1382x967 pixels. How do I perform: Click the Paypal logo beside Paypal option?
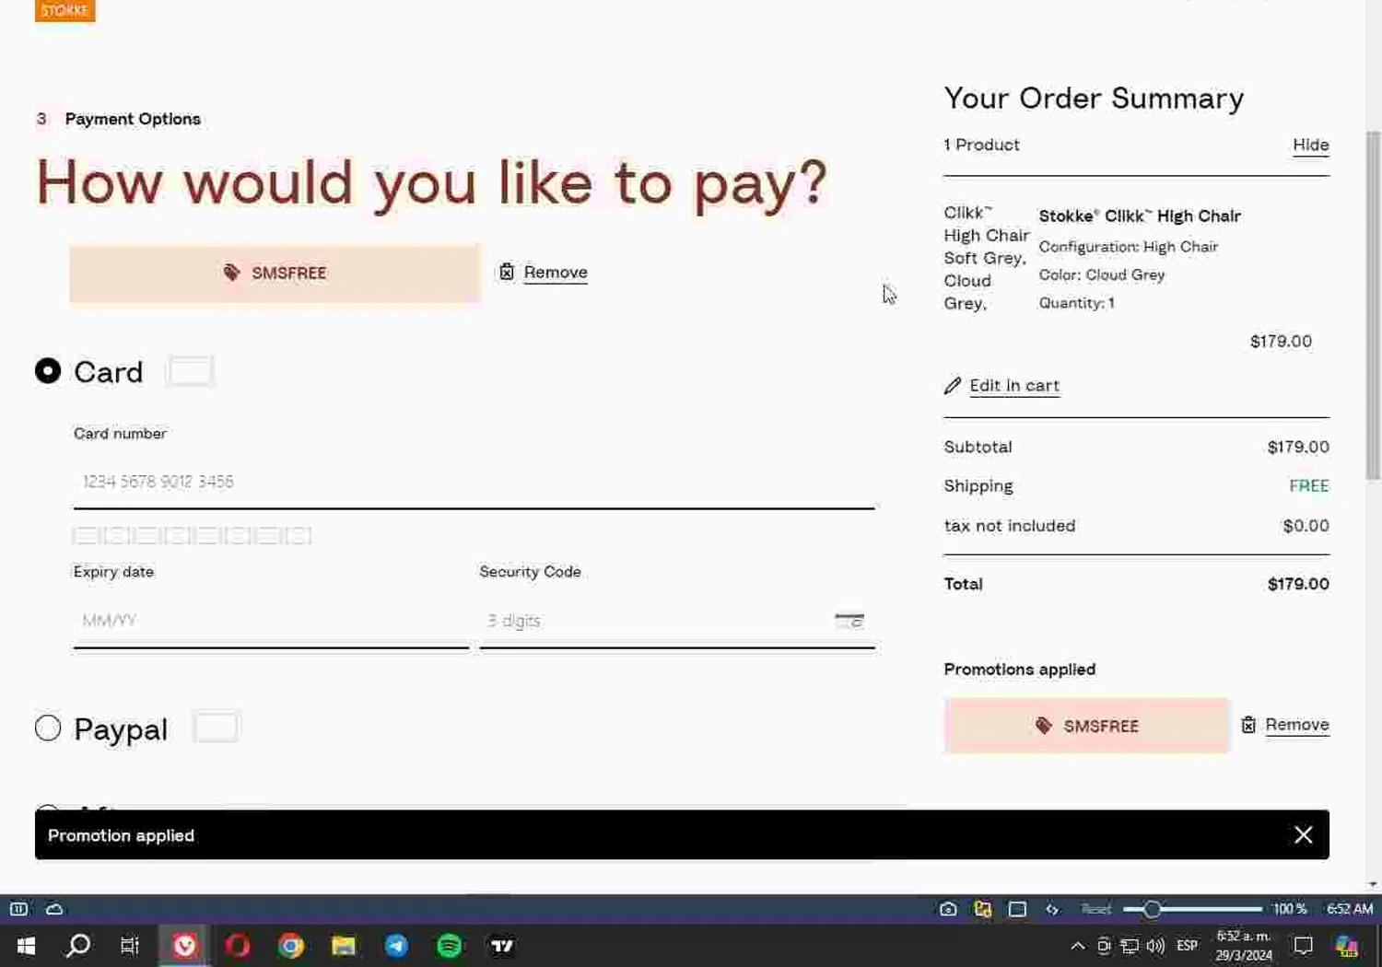click(x=216, y=728)
